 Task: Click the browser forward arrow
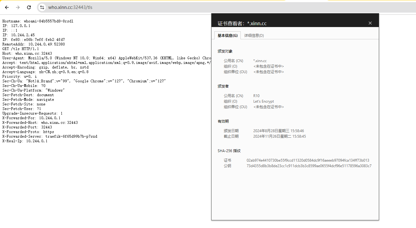18,7
